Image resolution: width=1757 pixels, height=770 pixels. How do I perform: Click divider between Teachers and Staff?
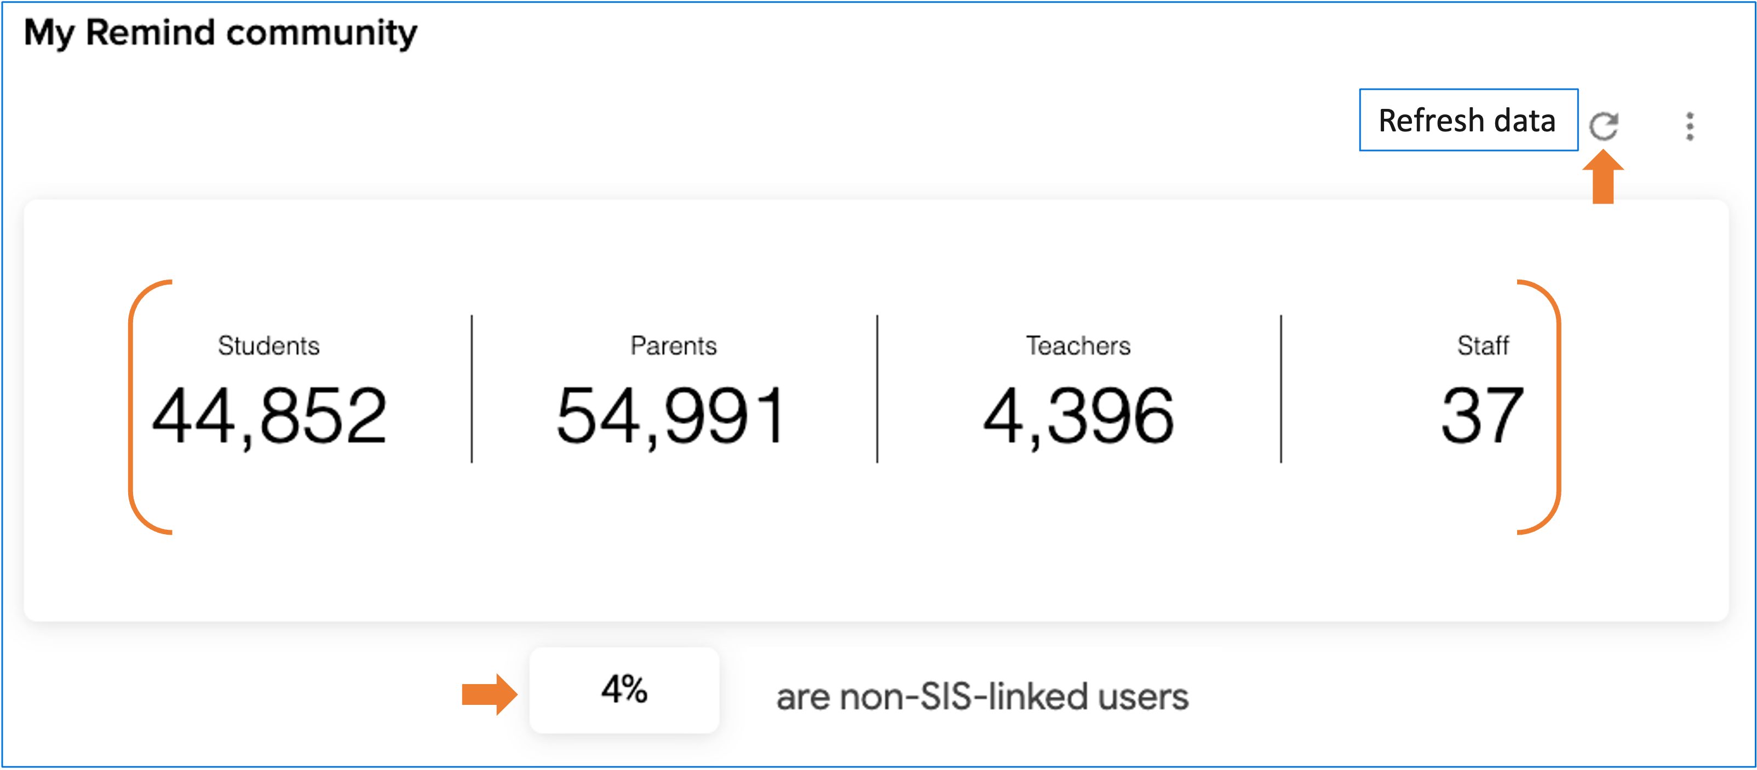1281,389
